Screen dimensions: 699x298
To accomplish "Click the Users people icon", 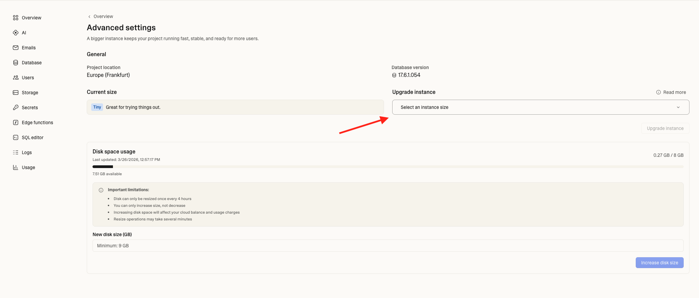I will point(16,78).
